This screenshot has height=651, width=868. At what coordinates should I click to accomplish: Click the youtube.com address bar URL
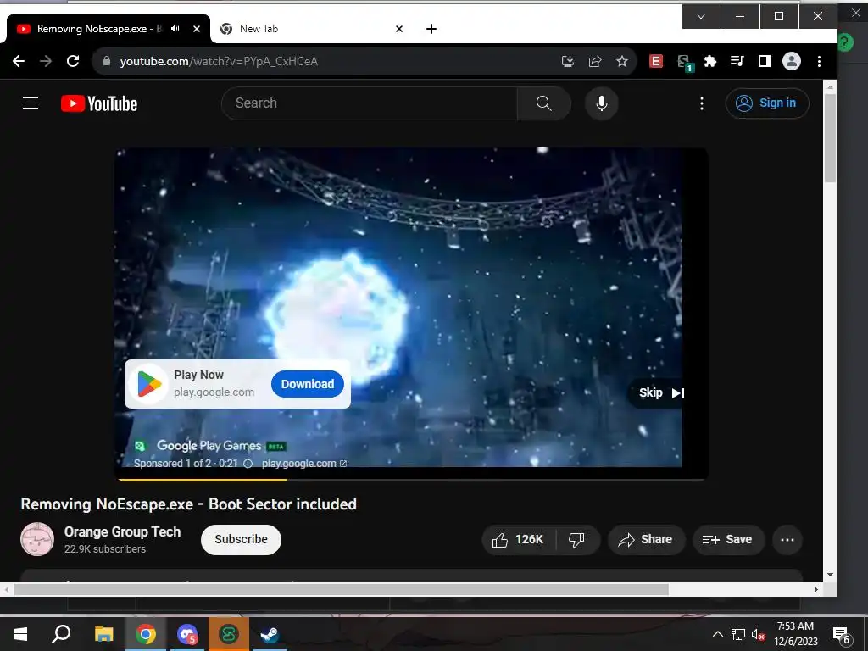coord(219,61)
